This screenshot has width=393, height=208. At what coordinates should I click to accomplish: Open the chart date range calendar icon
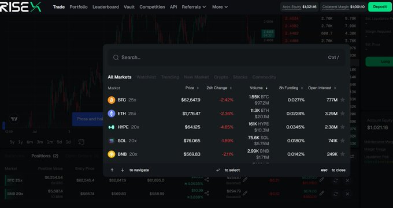[x=81, y=142]
